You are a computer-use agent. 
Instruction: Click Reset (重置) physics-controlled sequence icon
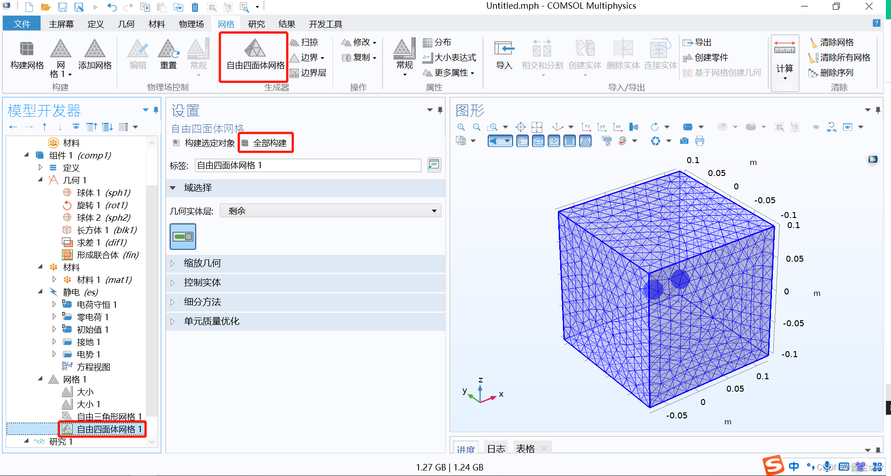click(x=168, y=55)
